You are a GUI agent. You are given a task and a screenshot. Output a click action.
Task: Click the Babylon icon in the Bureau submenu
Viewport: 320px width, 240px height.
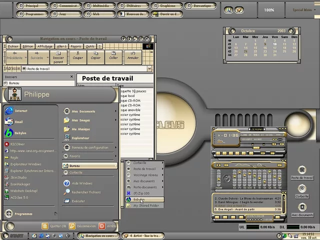[x=128, y=199]
